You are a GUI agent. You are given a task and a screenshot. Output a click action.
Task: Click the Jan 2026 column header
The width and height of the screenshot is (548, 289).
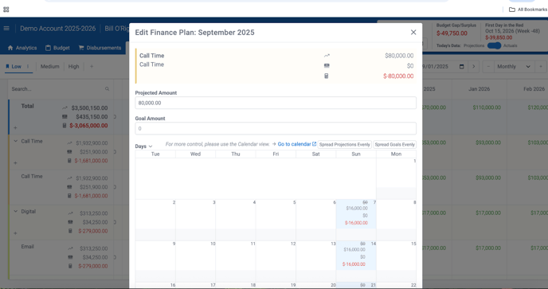coord(479,89)
